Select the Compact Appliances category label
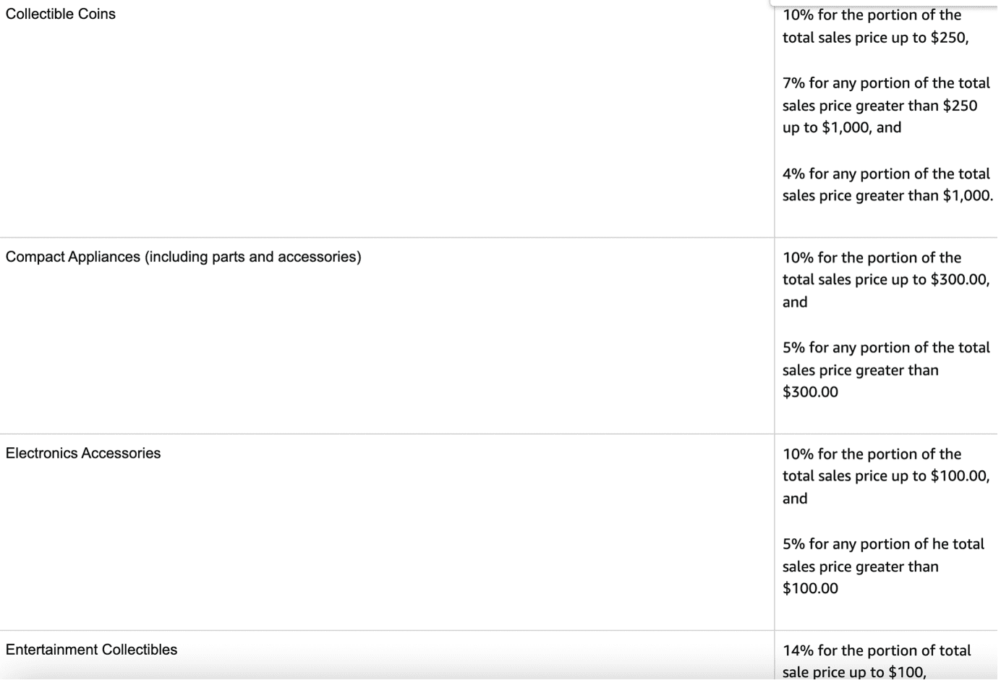The width and height of the screenshot is (1001, 683). pyautogui.click(x=72, y=257)
